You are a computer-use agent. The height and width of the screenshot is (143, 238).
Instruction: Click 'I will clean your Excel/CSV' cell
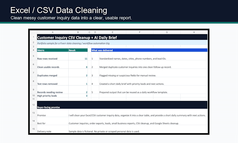point(138,113)
